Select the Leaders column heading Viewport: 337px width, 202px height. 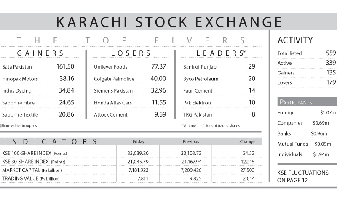point(221,53)
